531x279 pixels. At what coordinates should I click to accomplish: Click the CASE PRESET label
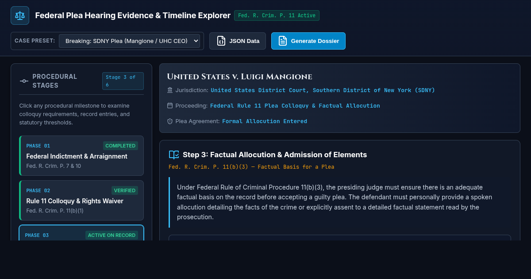[35, 41]
